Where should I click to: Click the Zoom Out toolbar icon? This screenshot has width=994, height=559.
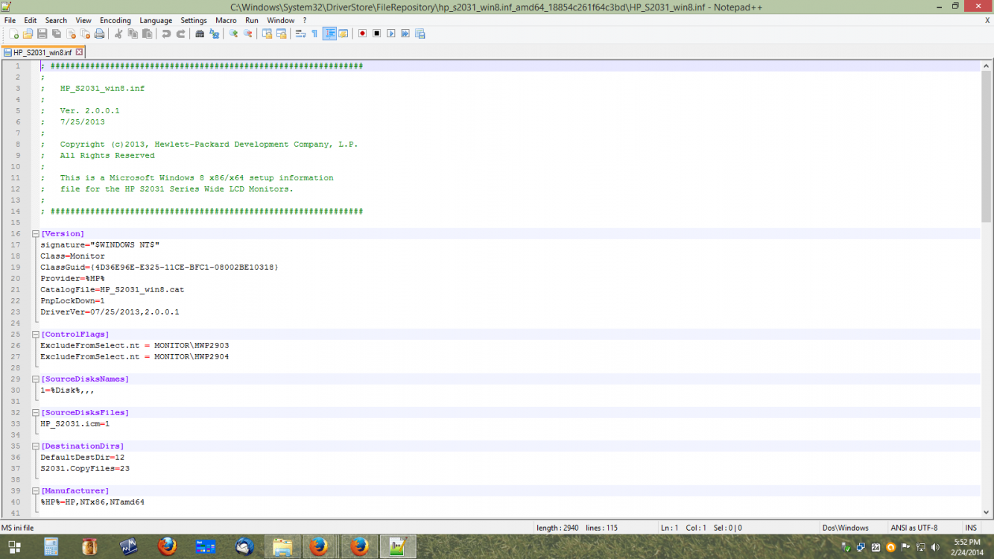tap(248, 34)
